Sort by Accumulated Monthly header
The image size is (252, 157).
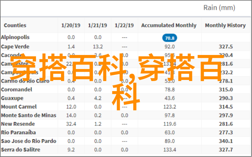(x=168, y=25)
